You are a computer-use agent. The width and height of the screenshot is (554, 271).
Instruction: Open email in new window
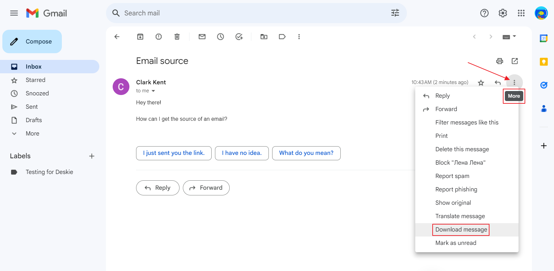coord(515,61)
